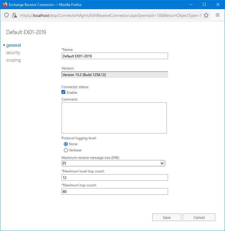Uncheck the Enable connector status checkbox
Image resolution: width=225 pixels, height=231 pixels.
[63, 92]
